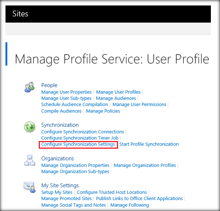Open Manage Organization Profiles
The image size is (220, 211).
click(x=145, y=165)
